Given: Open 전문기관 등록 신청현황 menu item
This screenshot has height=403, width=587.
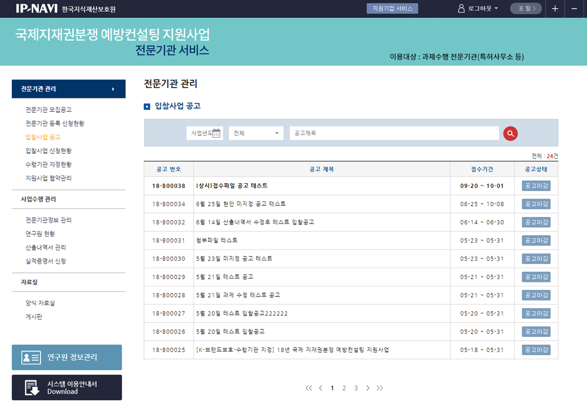Looking at the screenshot, I should (55, 123).
